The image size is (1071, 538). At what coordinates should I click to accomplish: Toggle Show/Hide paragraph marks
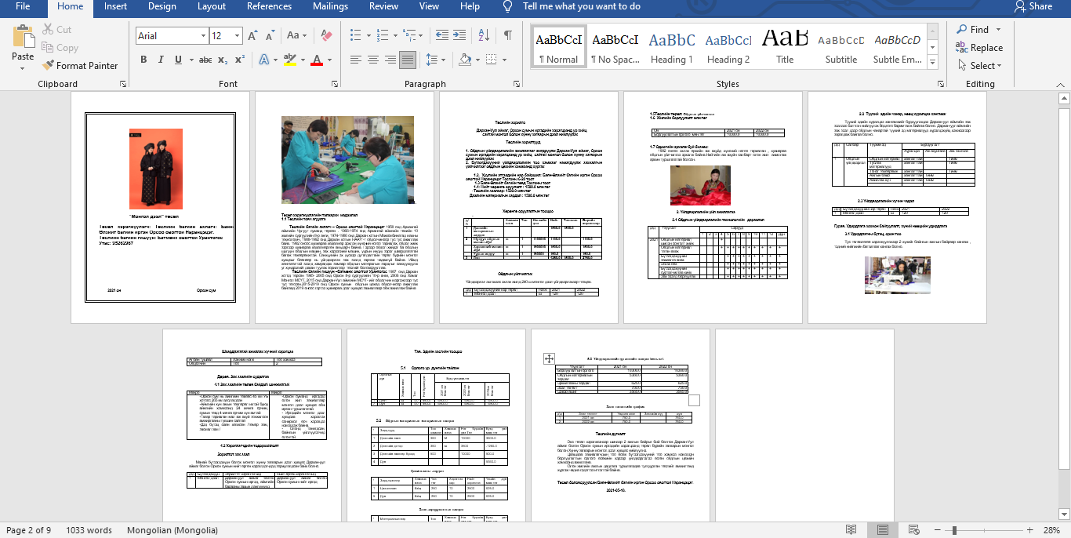(508, 36)
